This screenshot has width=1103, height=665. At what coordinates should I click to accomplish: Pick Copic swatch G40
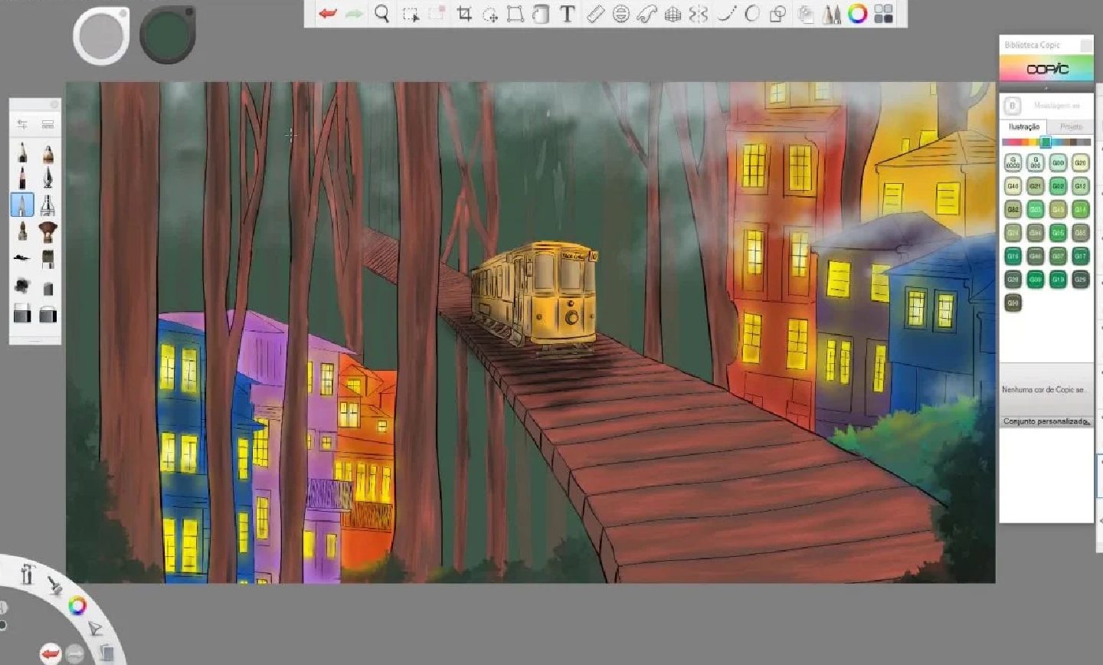click(x=1013, y=186)
